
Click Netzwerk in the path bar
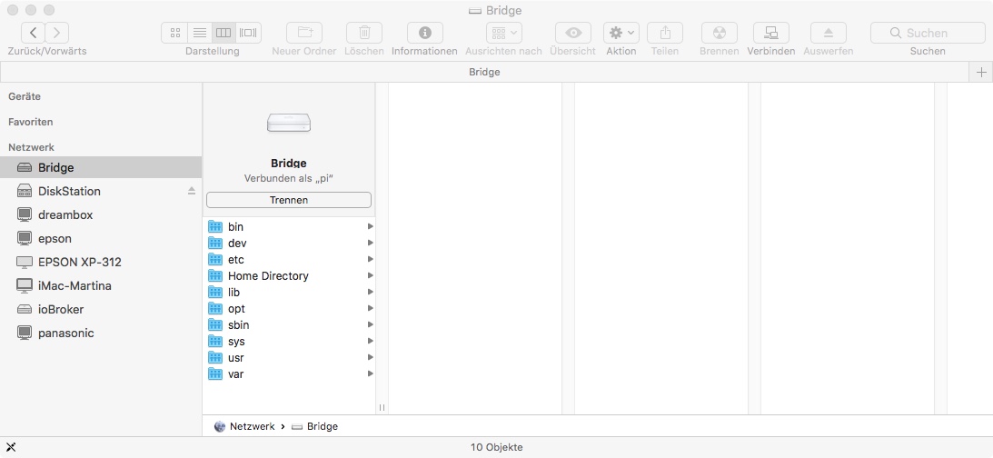point(252,426)
